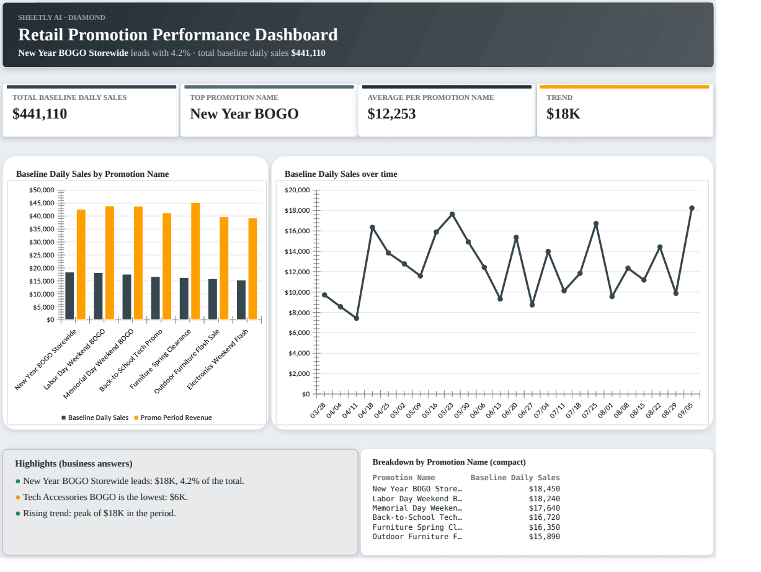The height and width of the screenshot is (572, 761).
Task: Click the Outdoor Furniture Flash Sale dark bar
Action: coord(212,300)
